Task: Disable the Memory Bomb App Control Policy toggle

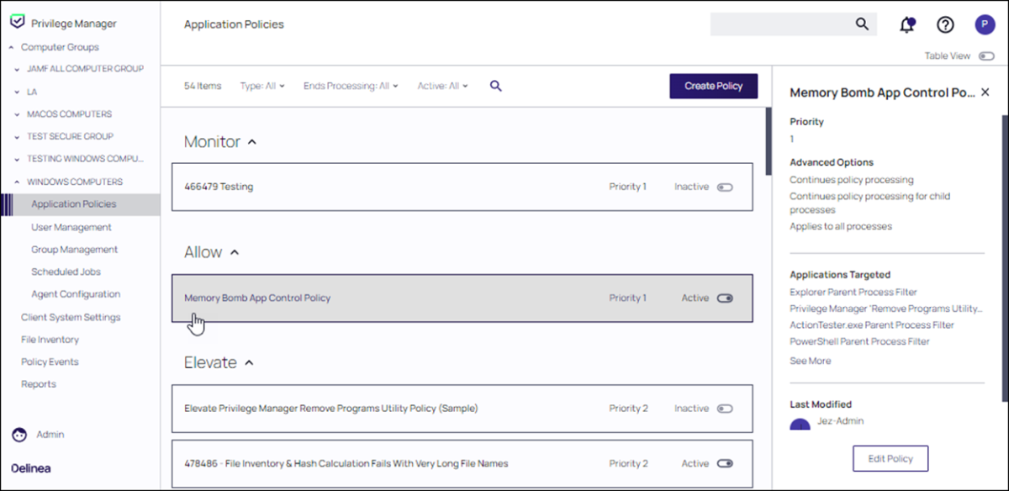Action: (725, 298)
